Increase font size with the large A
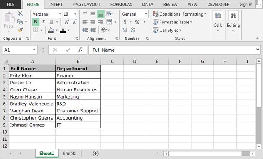Screen dimensions: 263x159 [66, 22]
